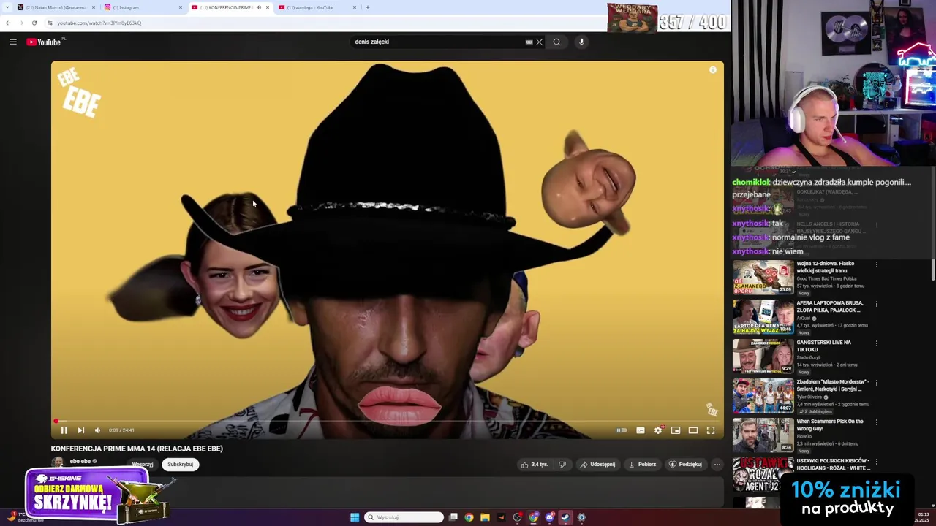Toggle subtitles in the video player
The image size is (936, 526).
point(641,430)
